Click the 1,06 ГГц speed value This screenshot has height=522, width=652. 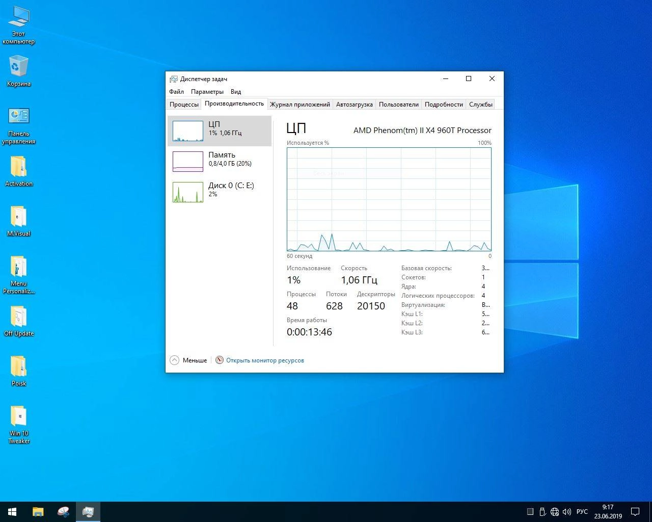click(359, 280)
